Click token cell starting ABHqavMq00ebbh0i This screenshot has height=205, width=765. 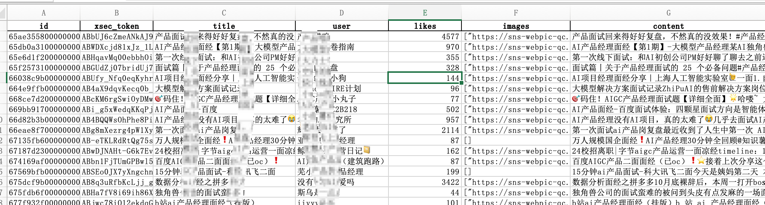pos(117,57)
